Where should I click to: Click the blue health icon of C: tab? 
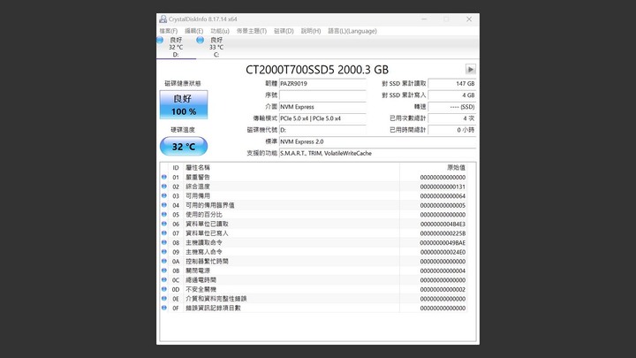click(200, 40)
